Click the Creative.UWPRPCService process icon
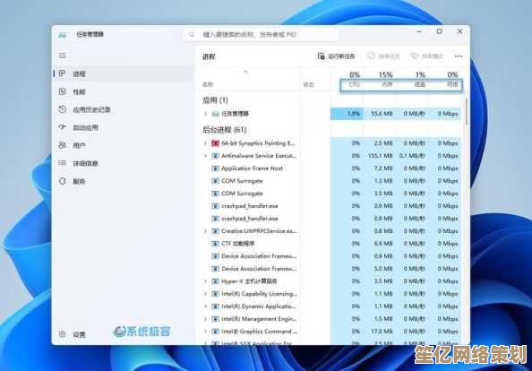This screenshot has height=371, width=532. 215,231
